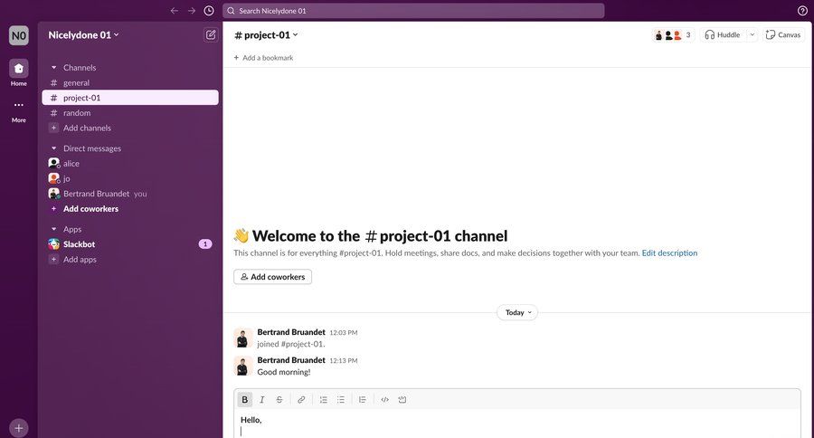Compose a new message with the pencil icon

pos(210,34)
